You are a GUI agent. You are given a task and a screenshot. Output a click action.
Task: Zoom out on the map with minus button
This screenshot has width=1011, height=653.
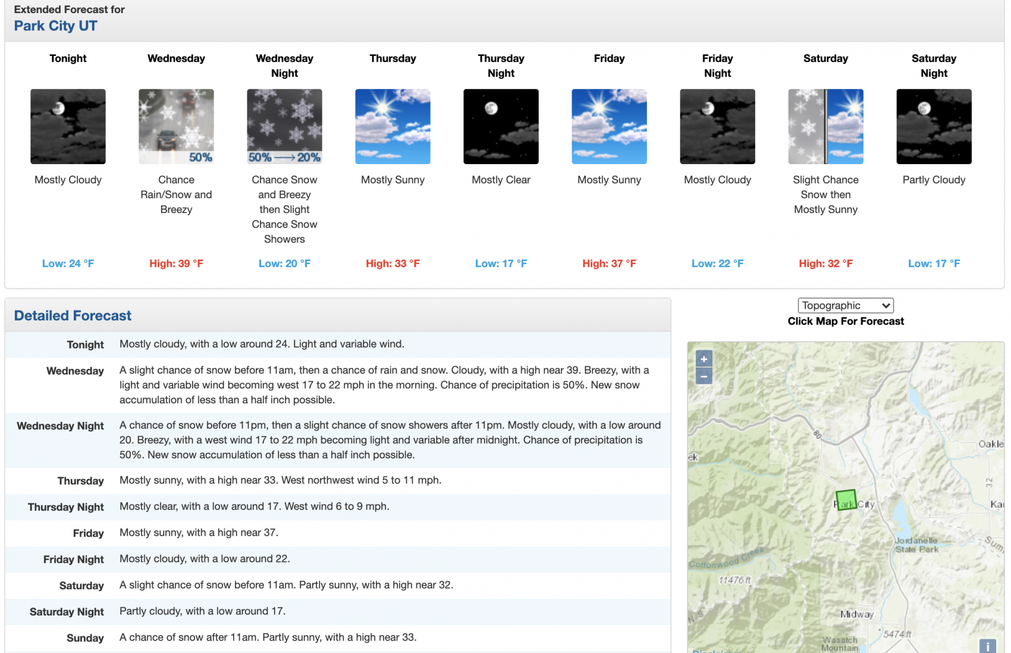pos(704,376)
